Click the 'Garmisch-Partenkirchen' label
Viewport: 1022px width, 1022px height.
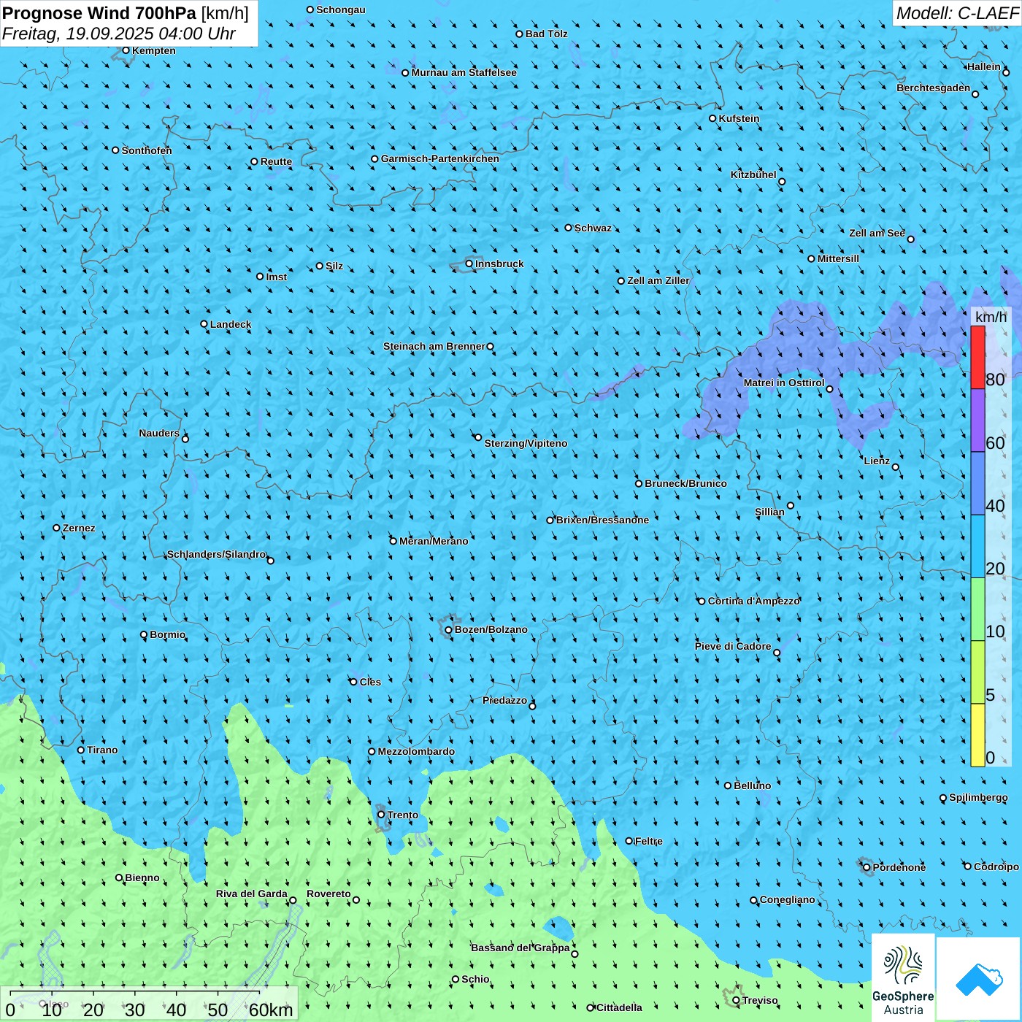(440, 158)
